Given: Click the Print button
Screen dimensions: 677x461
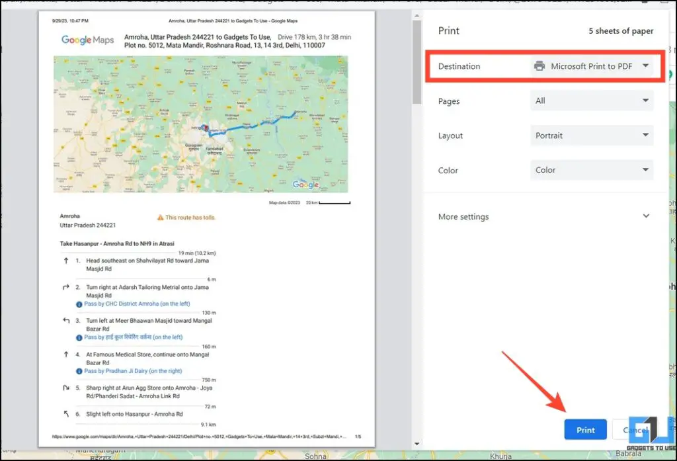Looking at the screenshot, I should click(x=584, y=429).
